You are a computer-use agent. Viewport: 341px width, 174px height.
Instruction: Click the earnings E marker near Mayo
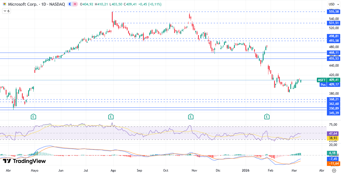[x=33, y=117]
